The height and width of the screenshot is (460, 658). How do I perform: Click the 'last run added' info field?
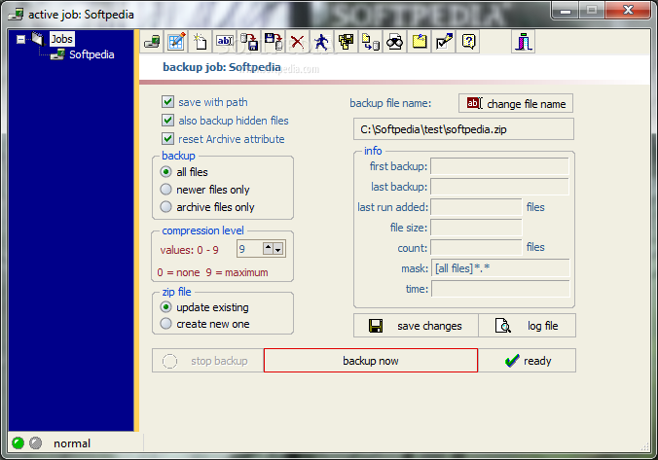click(x=476, y=207)
